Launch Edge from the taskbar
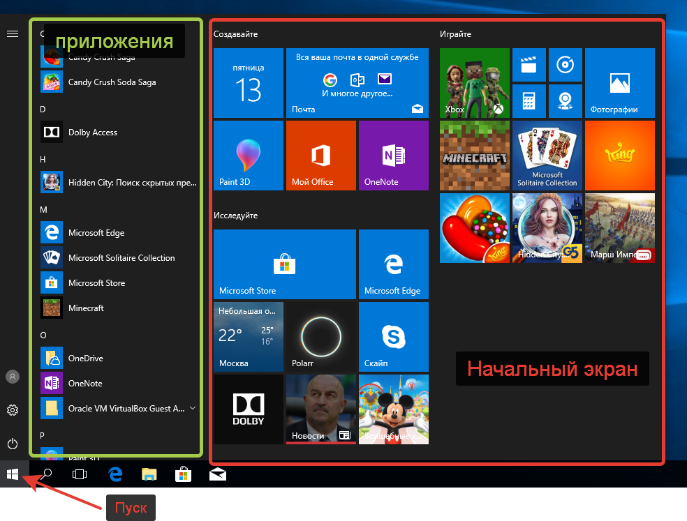Viewport: 687px width, 521px height. point(115,474)
